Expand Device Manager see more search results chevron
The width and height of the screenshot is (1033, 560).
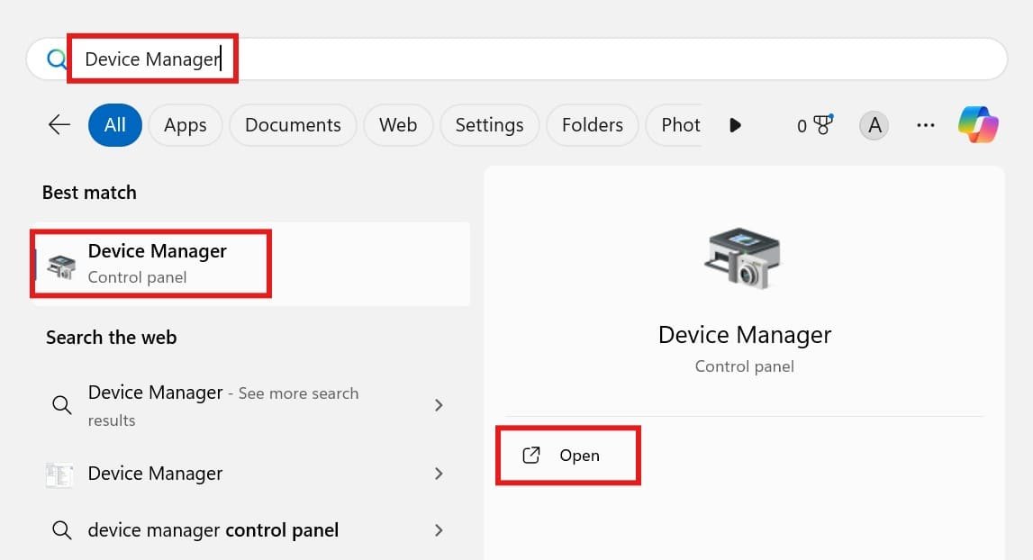point(439,405)
